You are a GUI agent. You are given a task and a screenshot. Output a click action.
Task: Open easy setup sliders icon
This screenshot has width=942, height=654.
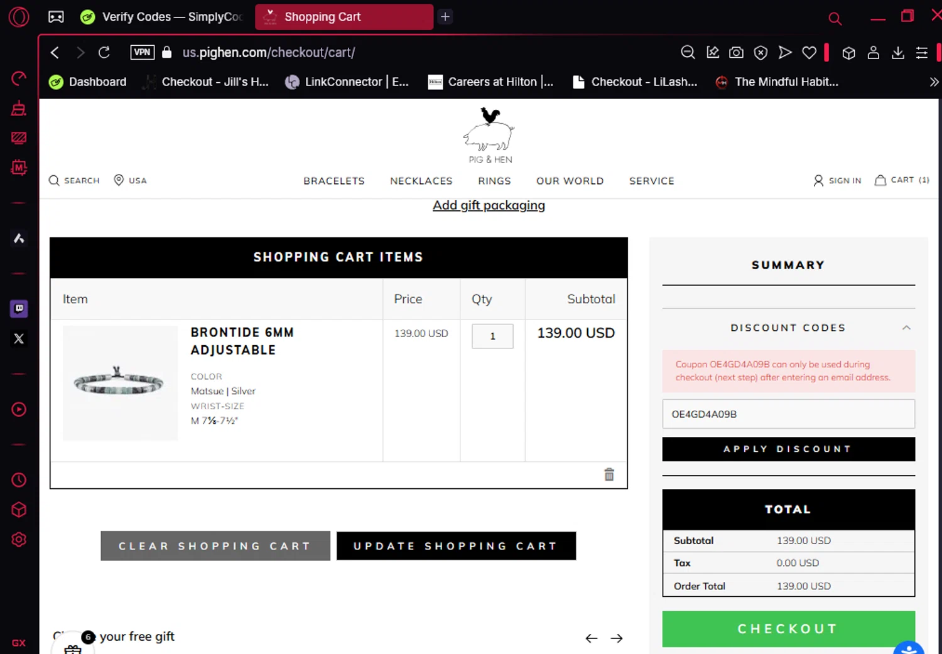pyautogui.click(x=922, y=53)
